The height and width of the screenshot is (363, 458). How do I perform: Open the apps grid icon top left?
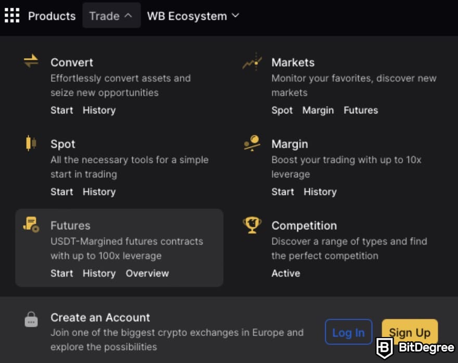click(11, 15)
